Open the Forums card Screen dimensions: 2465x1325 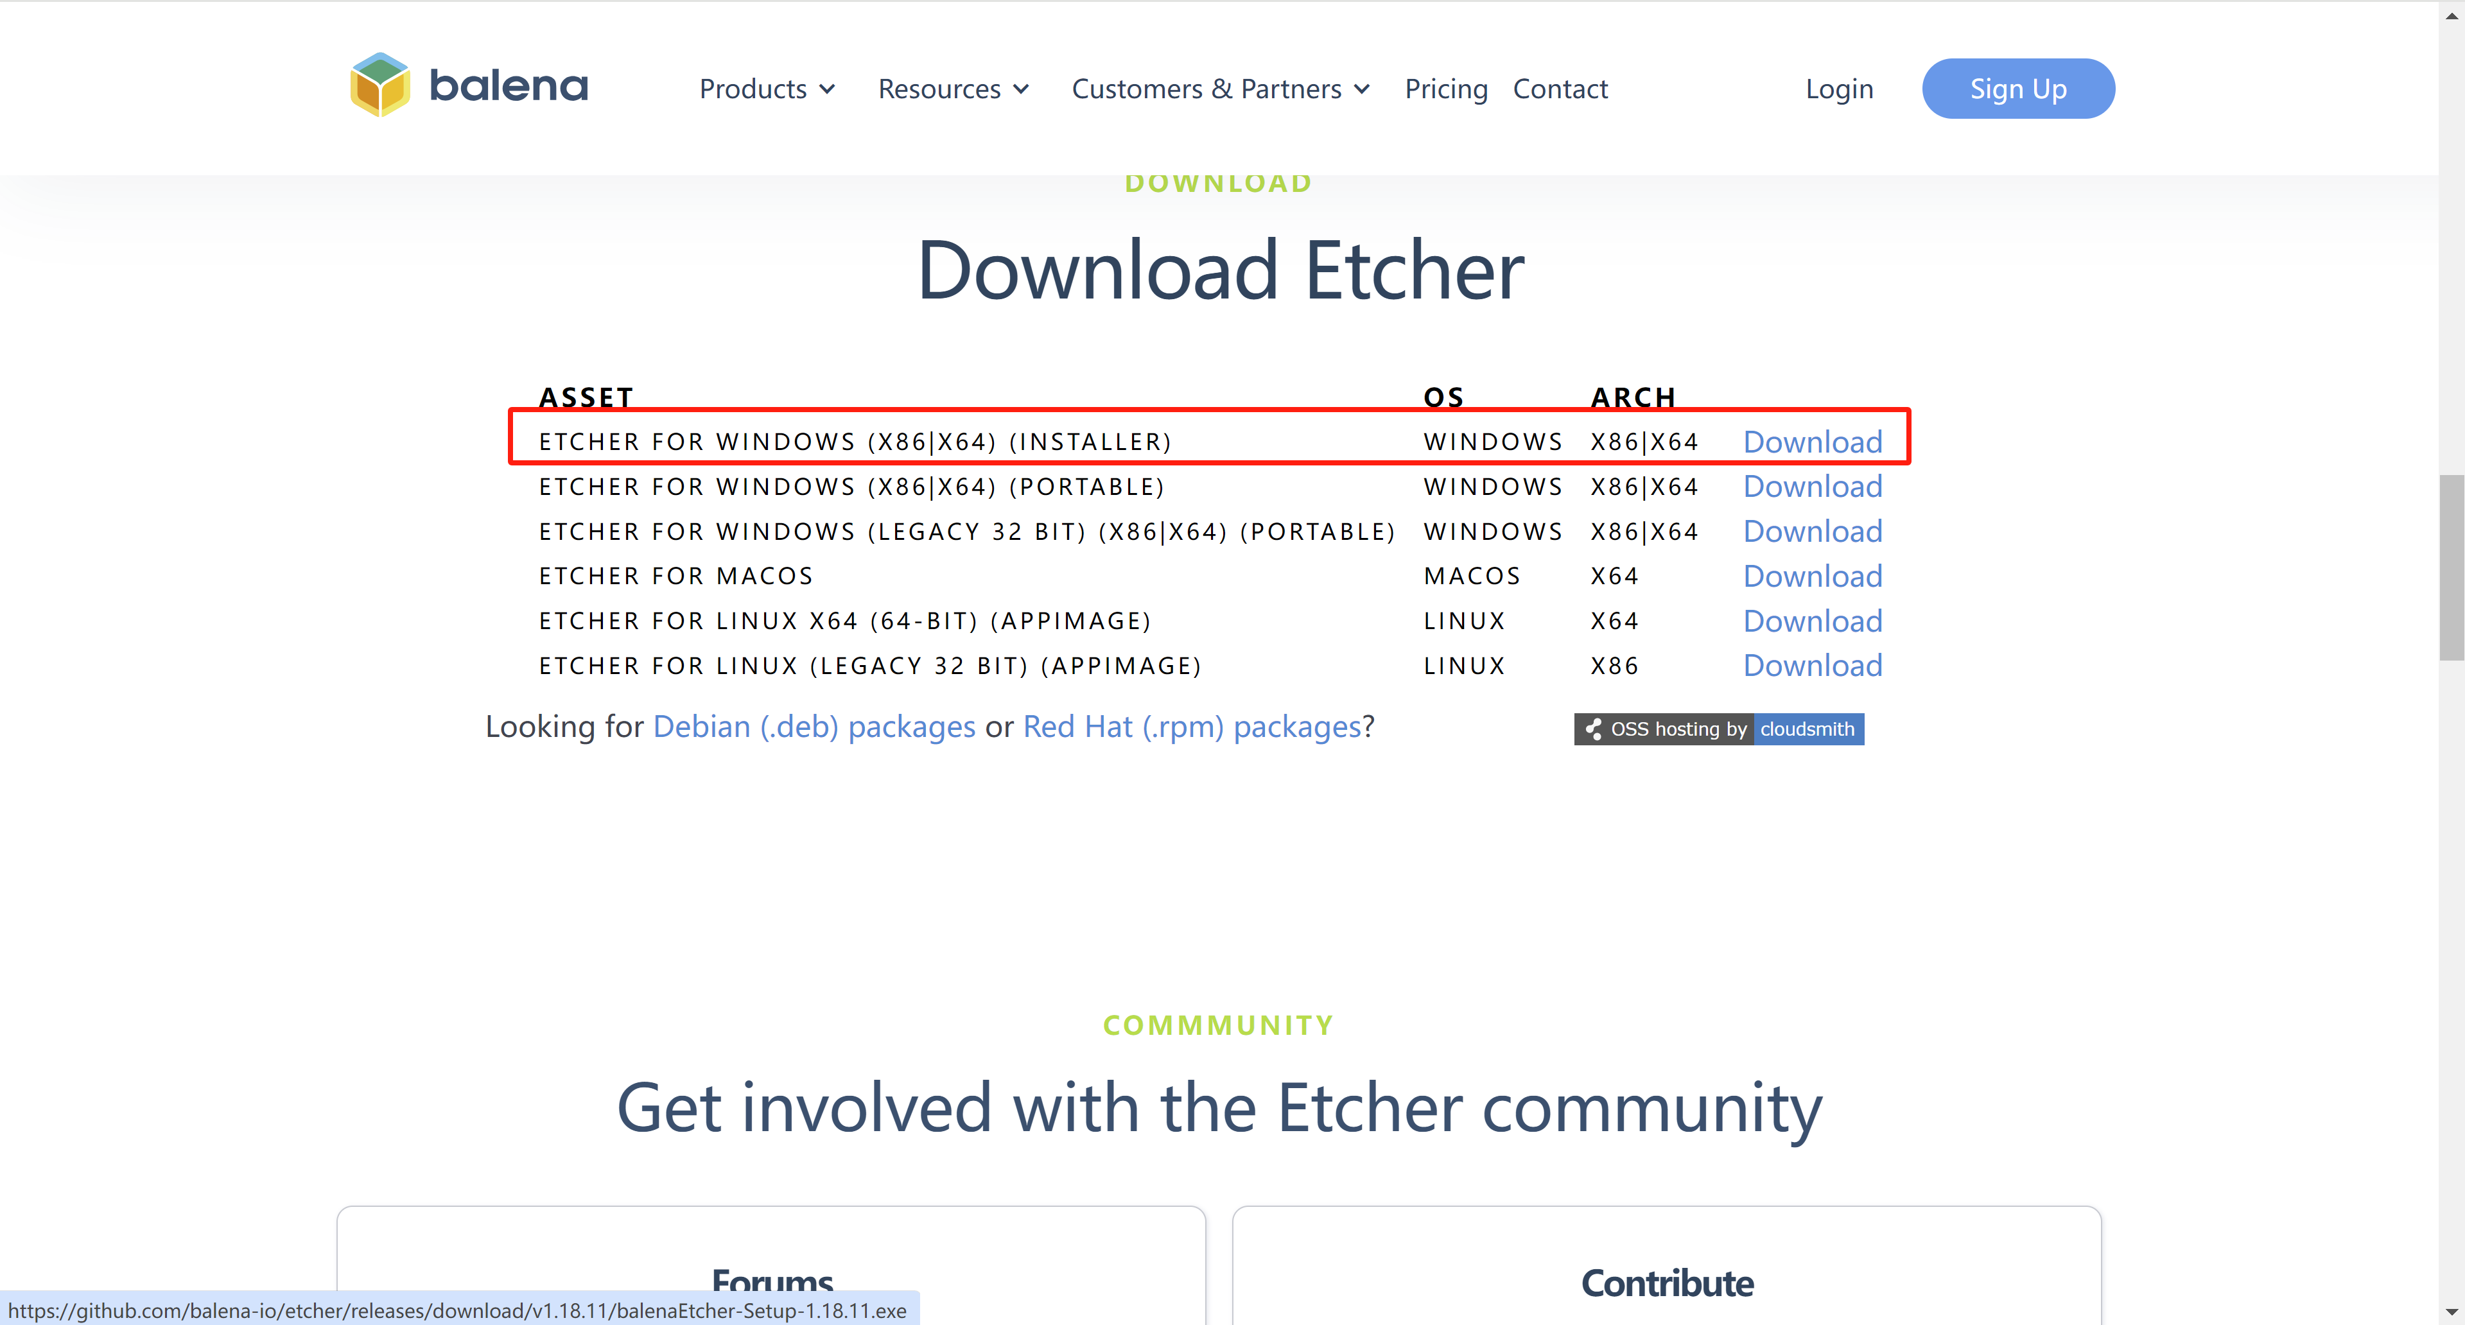[x=771, y=1266]
